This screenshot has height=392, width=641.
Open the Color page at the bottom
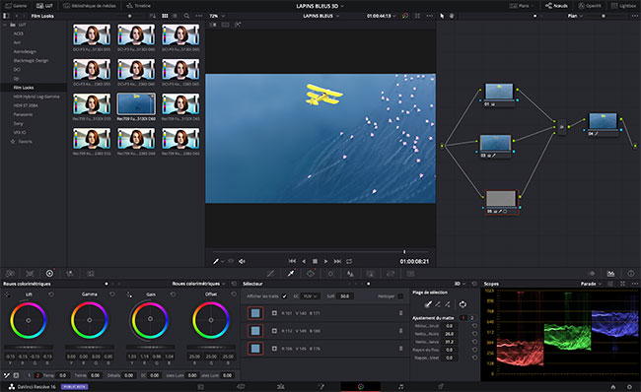pos(361,386)
